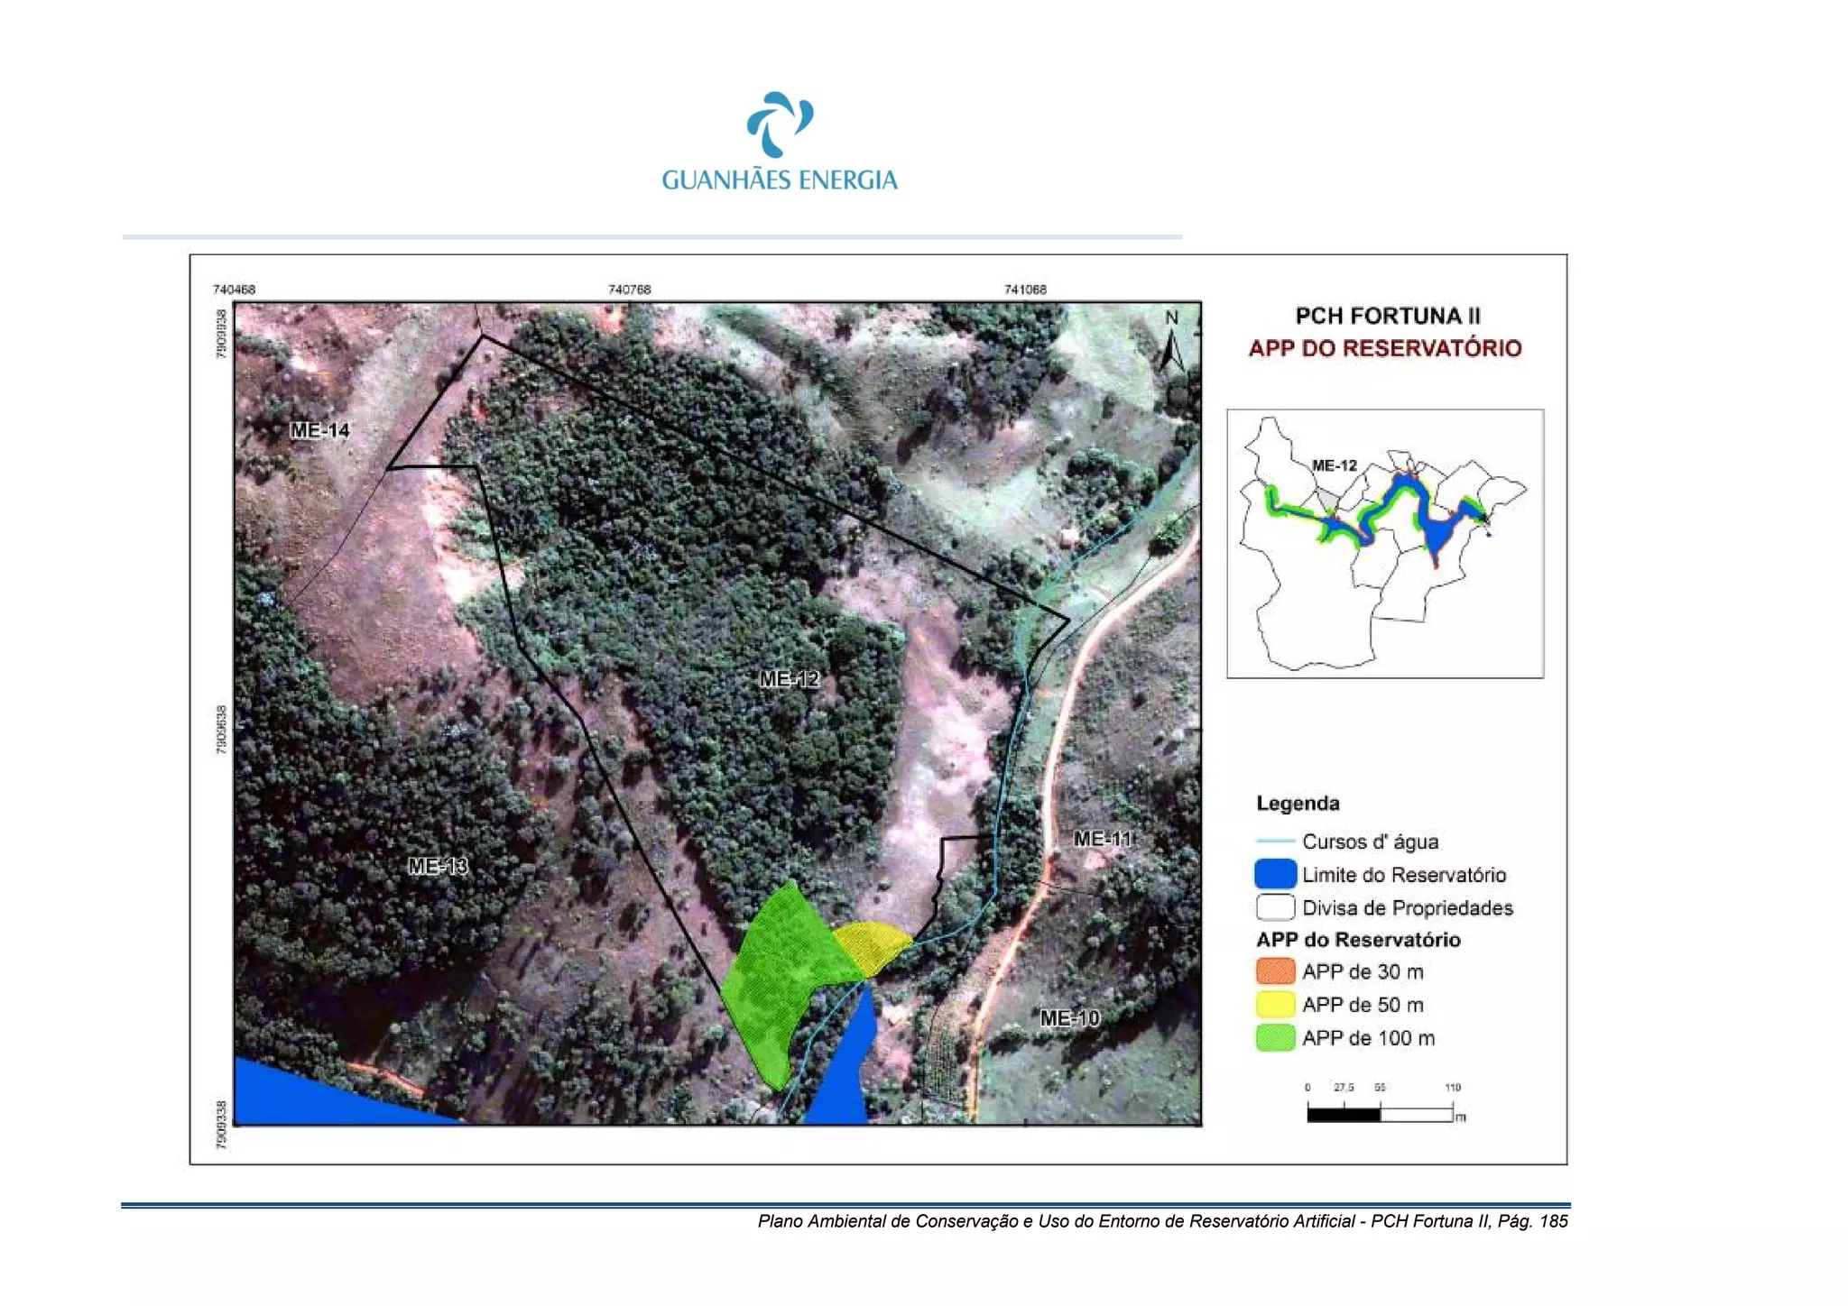The width and height of the screenshot is (1848, 1306).
Task: Click the ME-14 parcel label
Action: pos(319,430)
